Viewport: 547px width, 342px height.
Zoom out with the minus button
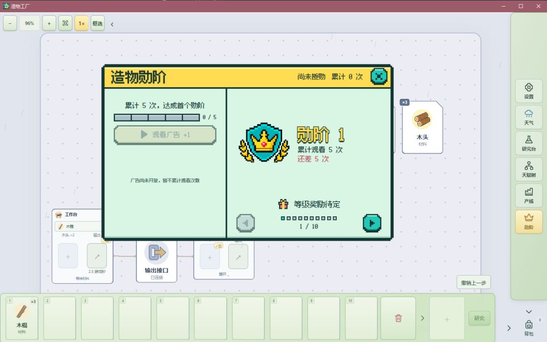click(x=10, y=23)
